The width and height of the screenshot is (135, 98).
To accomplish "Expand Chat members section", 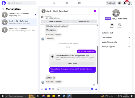I will (x=116, y=37).
